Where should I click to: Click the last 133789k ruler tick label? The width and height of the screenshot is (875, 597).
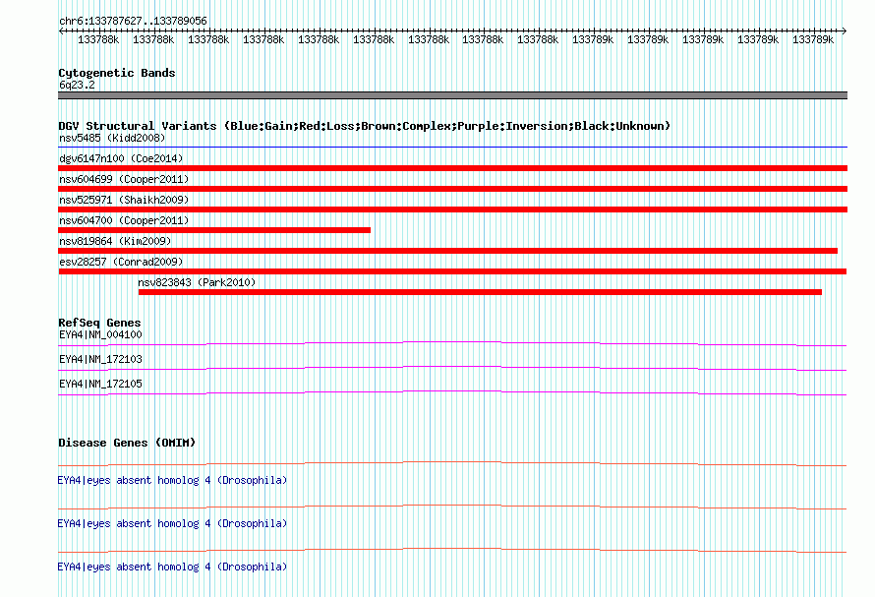(813, 40)
